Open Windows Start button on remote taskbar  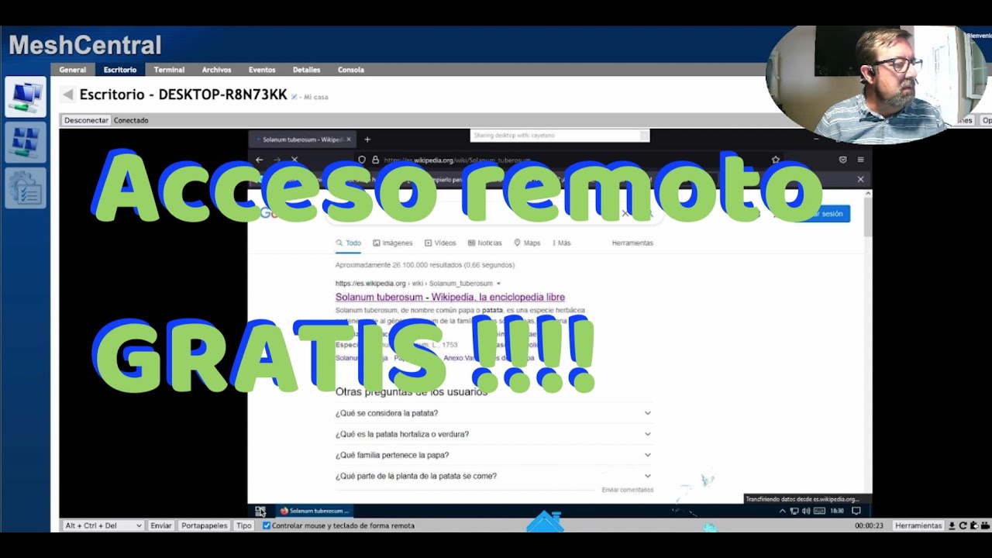(x=260, y=511)
